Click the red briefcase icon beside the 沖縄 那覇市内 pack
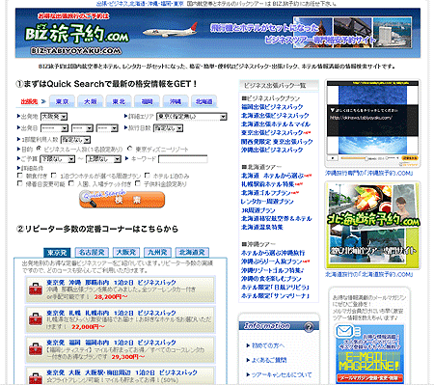 pyautogui.click(x=36, y=289)
